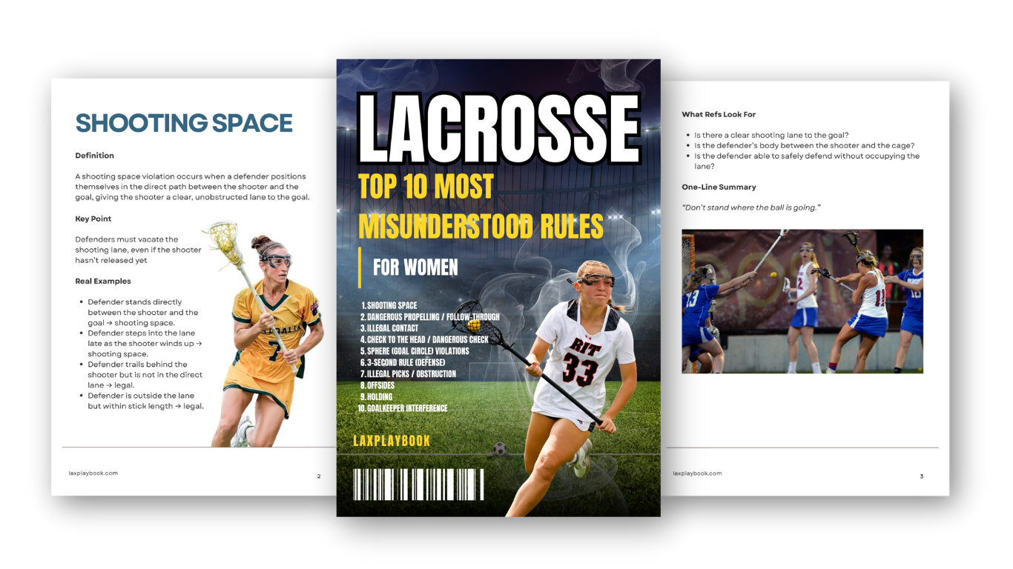Click list item "6. 3-Second Rule (Defense)"
The image size is (1013, 569).
[403, 362]
